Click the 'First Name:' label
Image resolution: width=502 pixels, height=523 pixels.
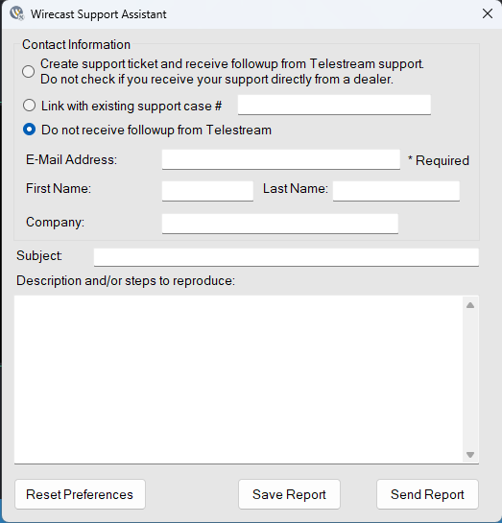tap(59, 188)
